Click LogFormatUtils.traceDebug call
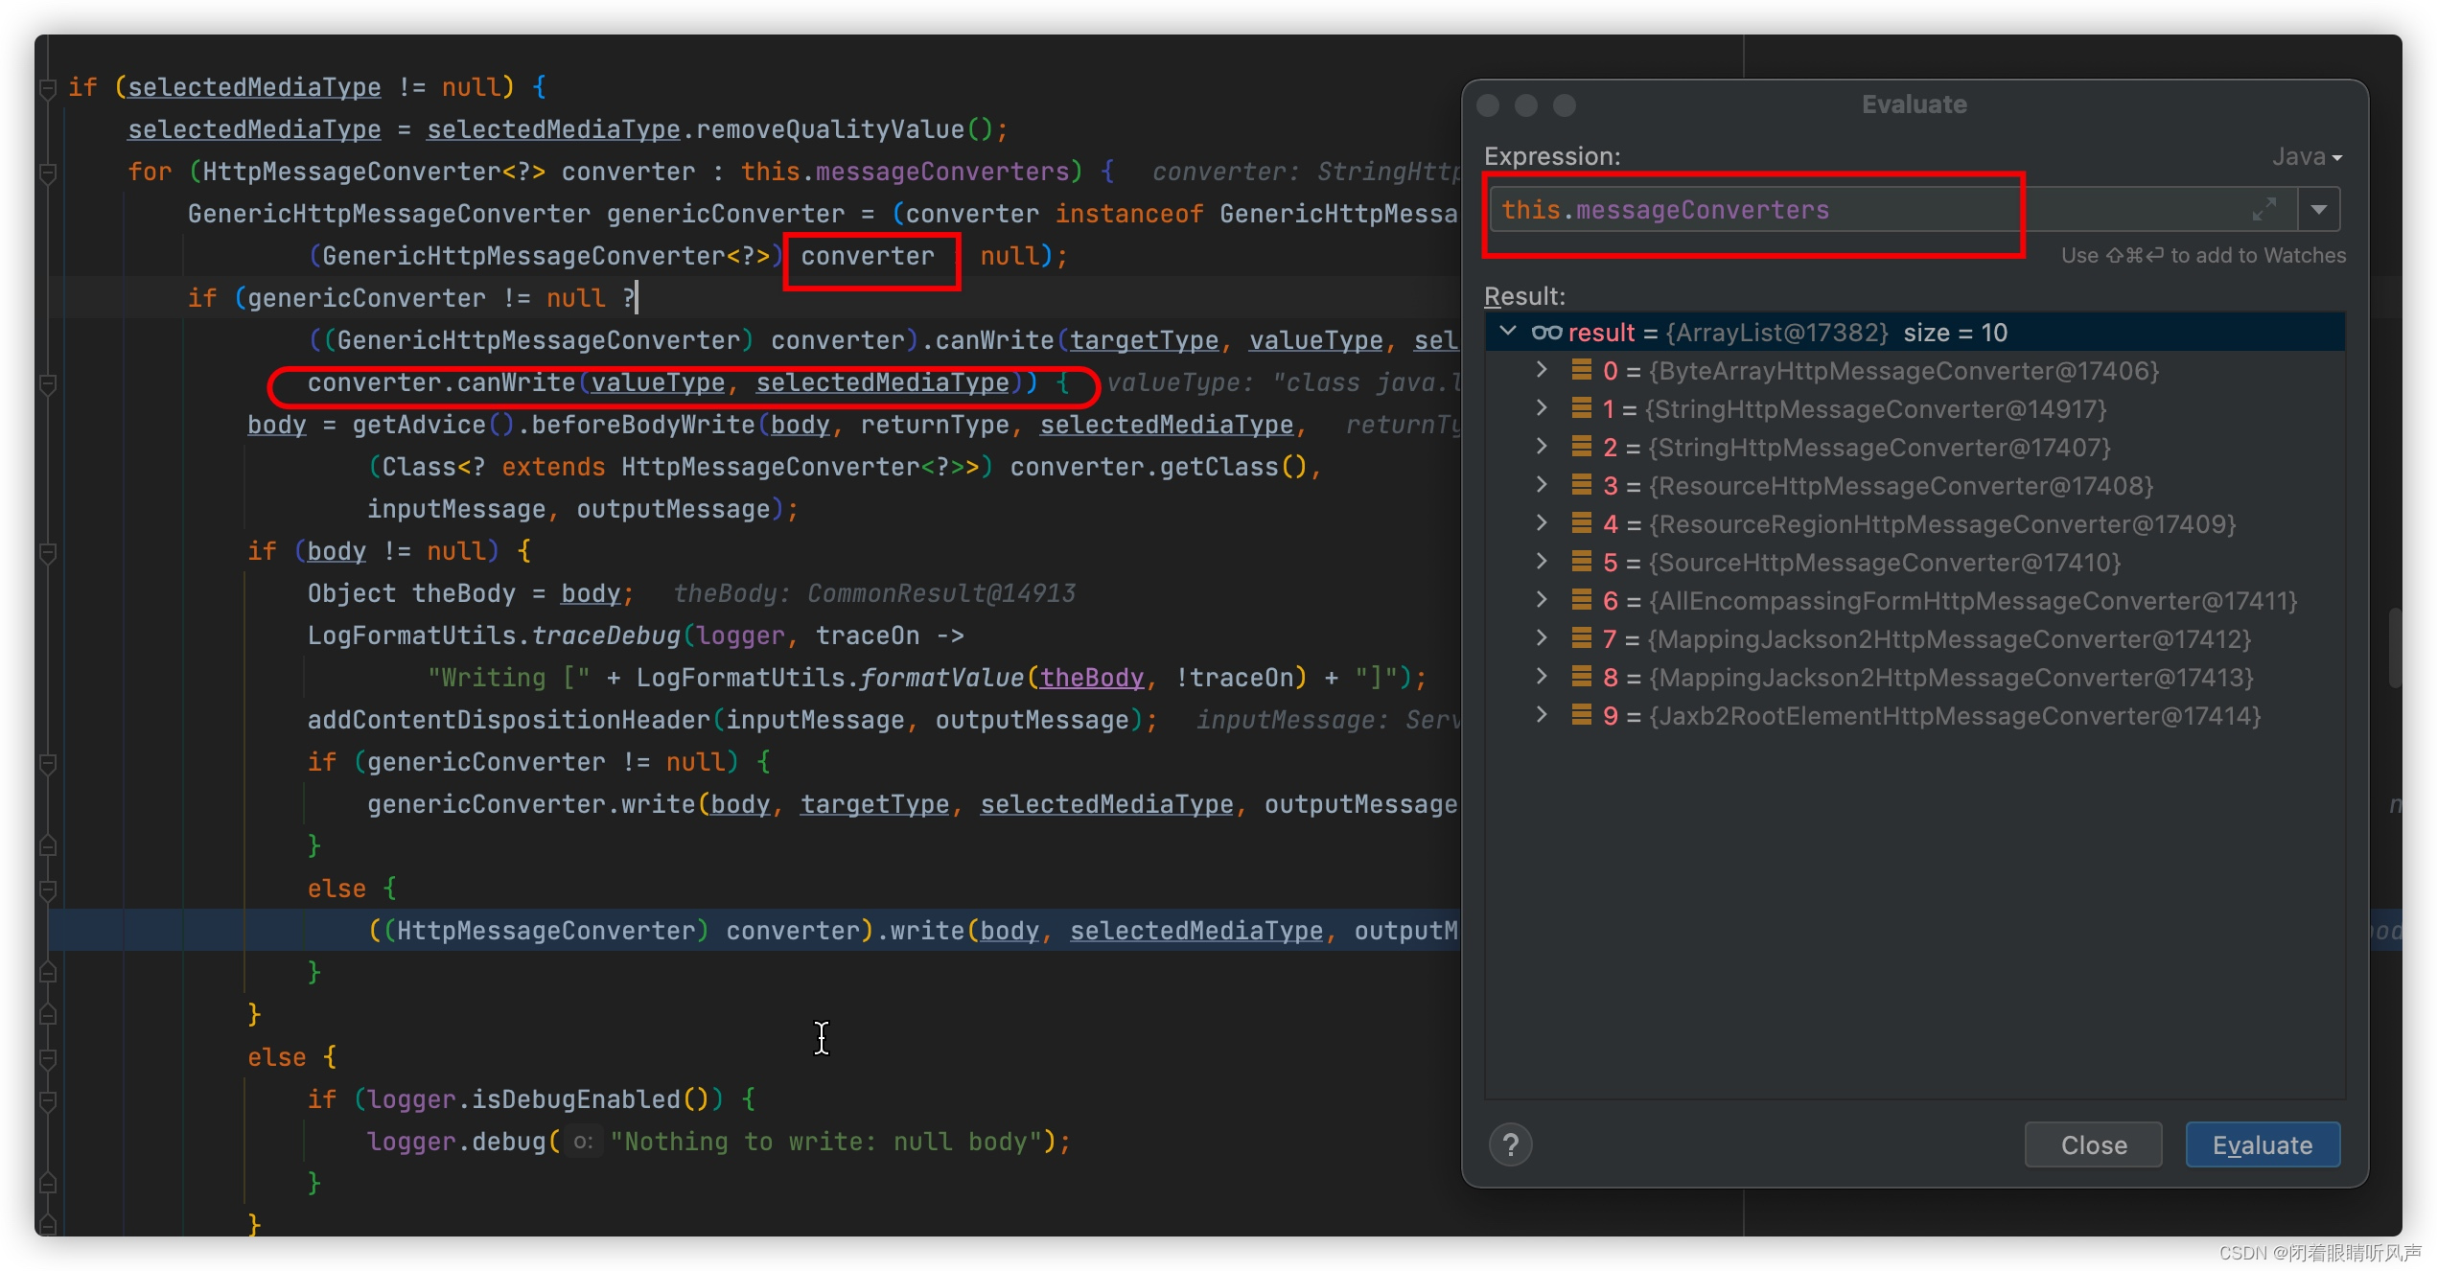This screenshot has height=1271, width=2437. point(494,635)
